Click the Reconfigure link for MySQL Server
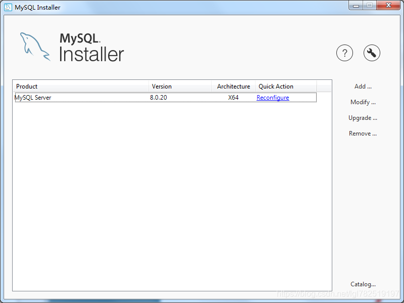 (x=273, y=98)
